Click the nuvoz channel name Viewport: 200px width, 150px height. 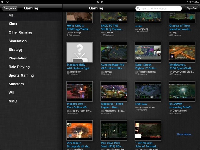pos(108,72)
